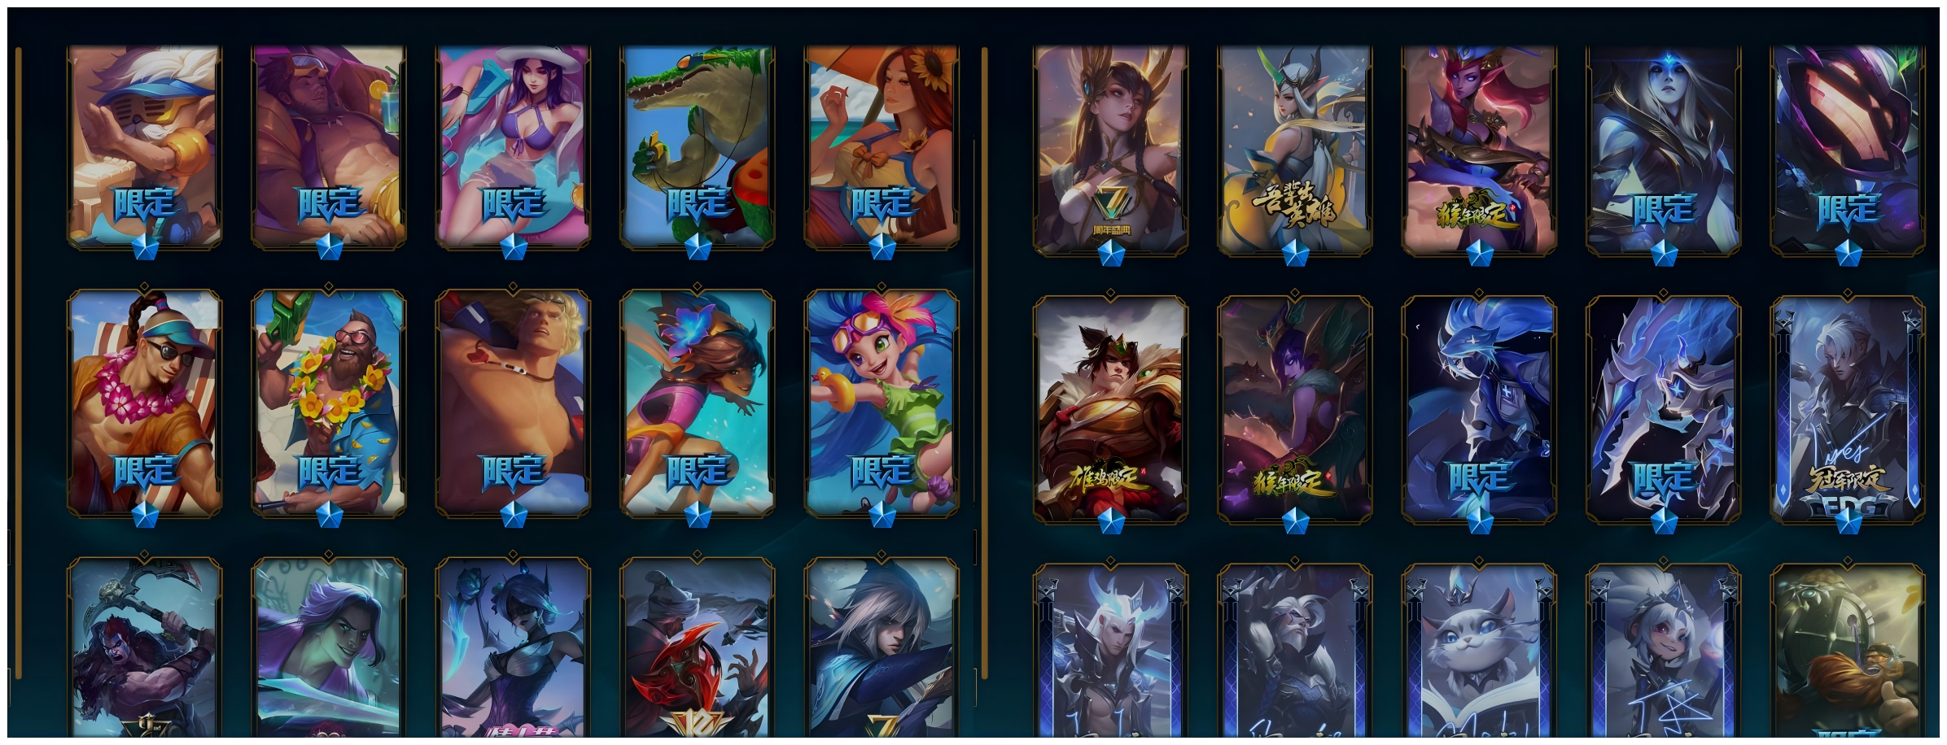Select the swimmer with blue flower in hair

(697, 403)
